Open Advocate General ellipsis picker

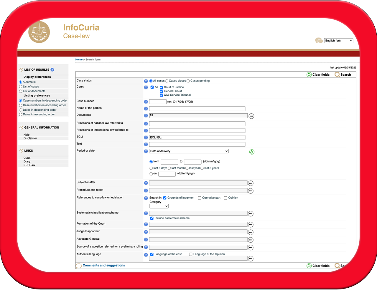[251, 240]
